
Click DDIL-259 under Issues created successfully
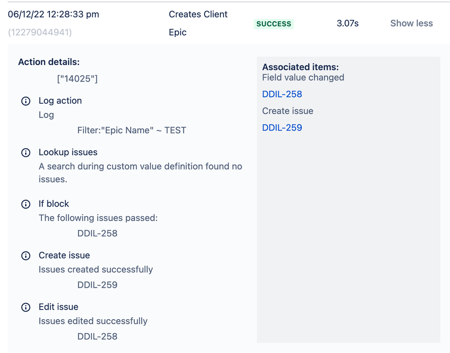(x=97, y=285)
